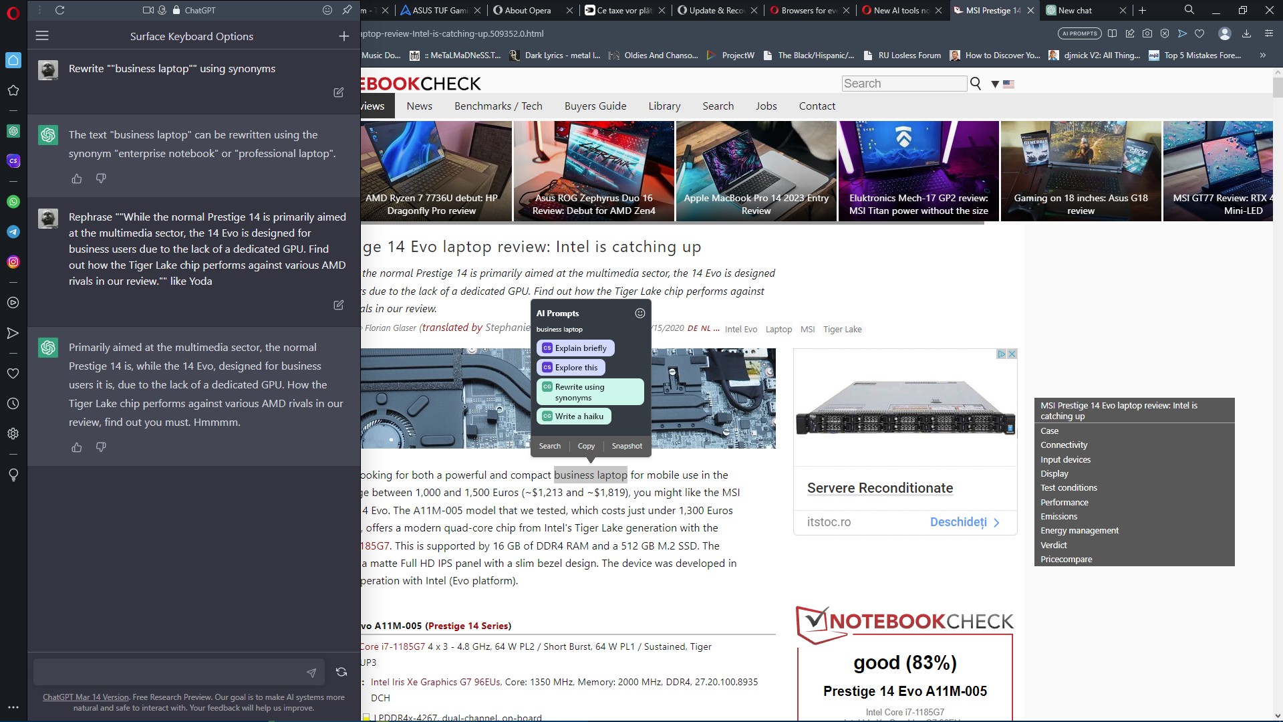1283x722 pixels.
Task: Open Apple MacBook Pro 14 review thumbnail
Action: pyautogui.click(x=756, y=171)
